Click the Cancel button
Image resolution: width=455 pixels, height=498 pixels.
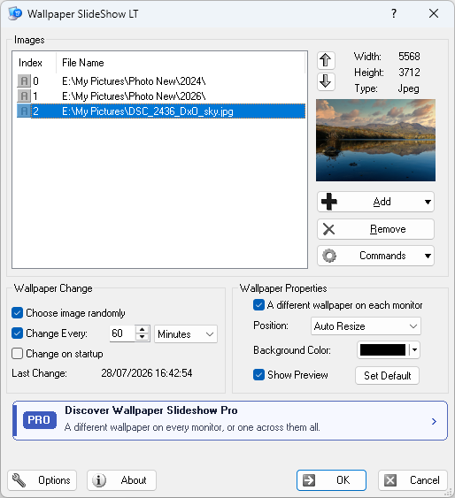click(x=413, y=480)
